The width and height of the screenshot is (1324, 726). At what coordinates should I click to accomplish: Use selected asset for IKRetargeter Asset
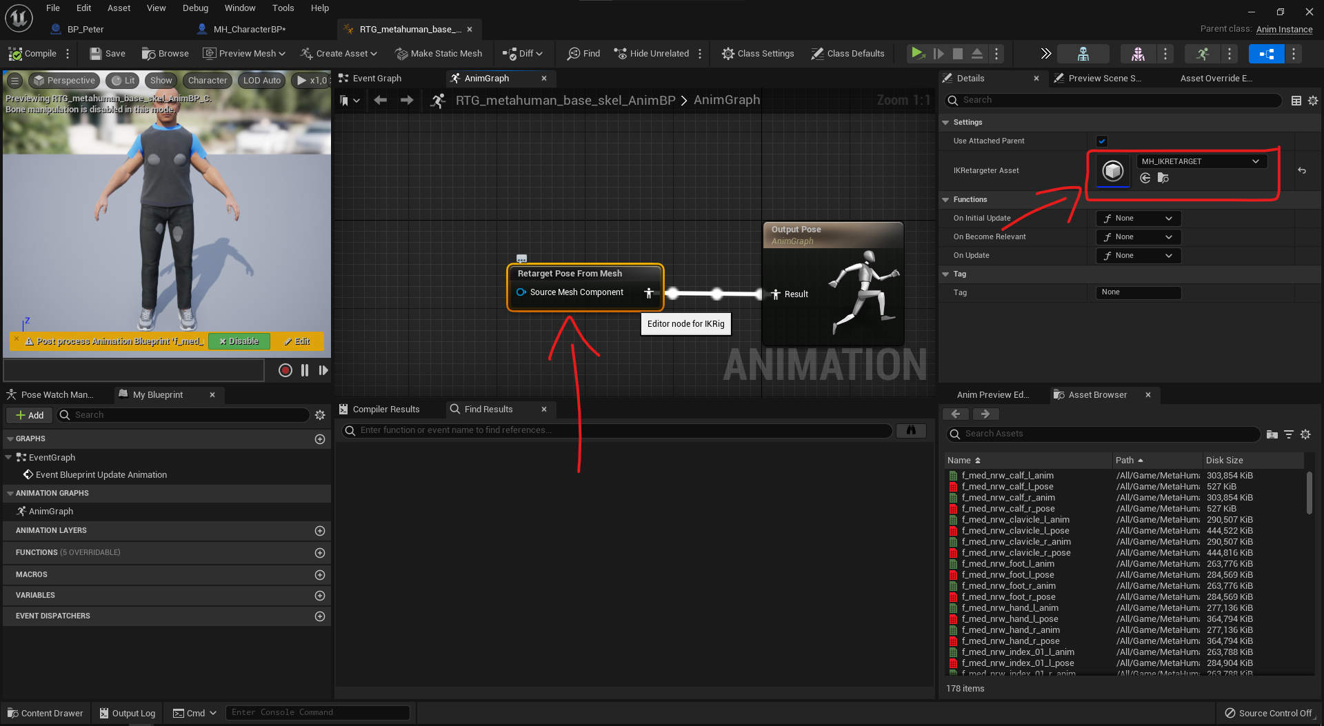(1145, 178)
